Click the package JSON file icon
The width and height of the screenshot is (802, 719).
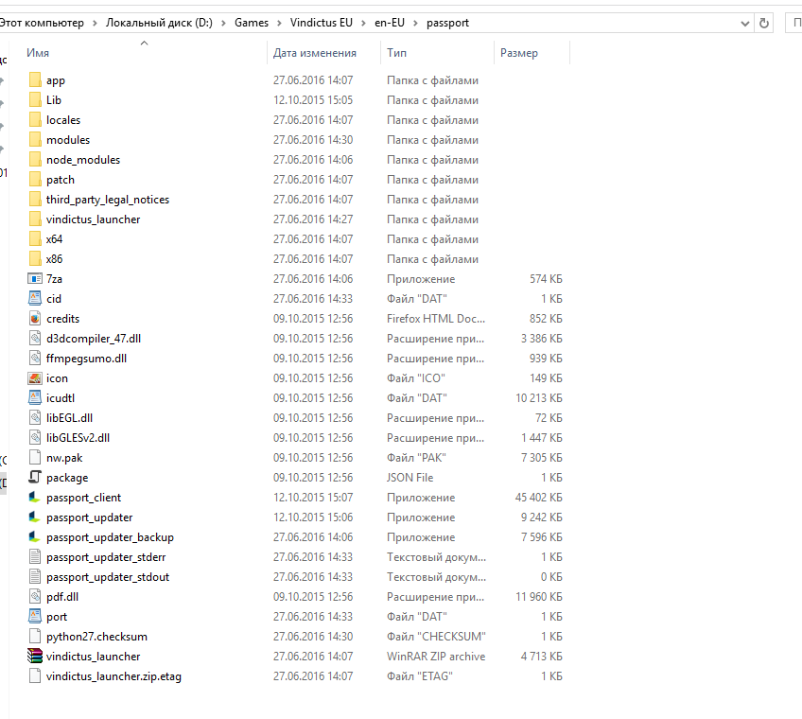[x=35, y=478]
